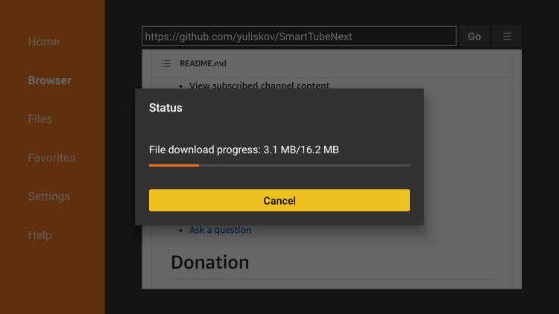Click the README outline list icon

[165, 63]
